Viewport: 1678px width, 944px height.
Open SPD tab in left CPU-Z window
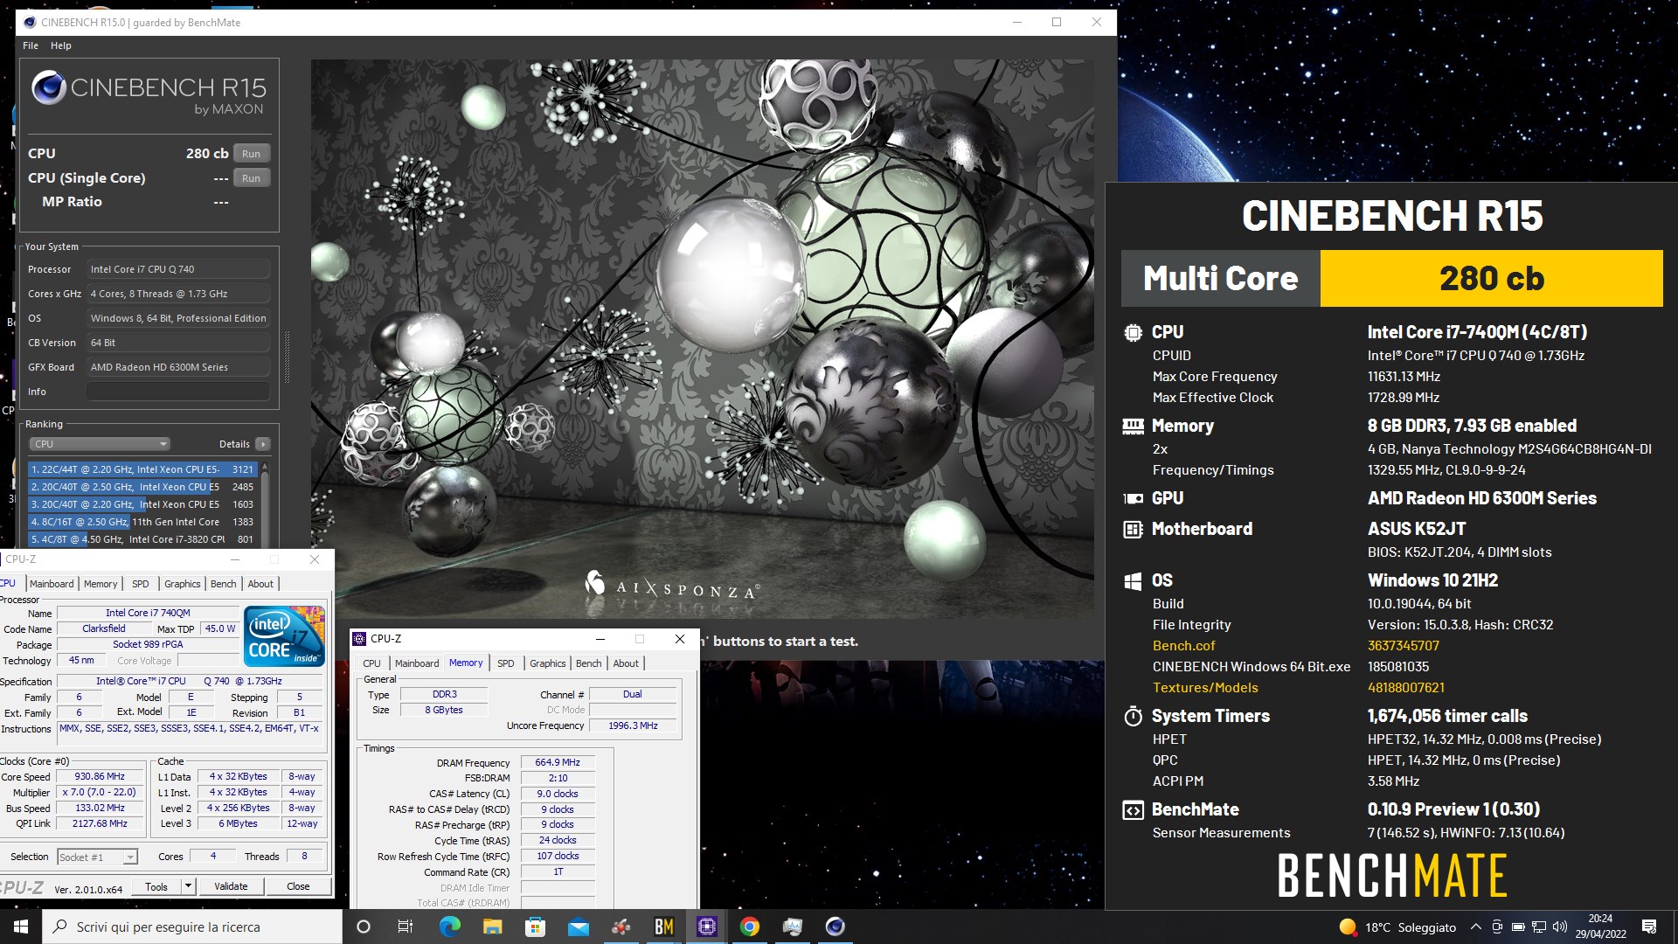(140, 584)
